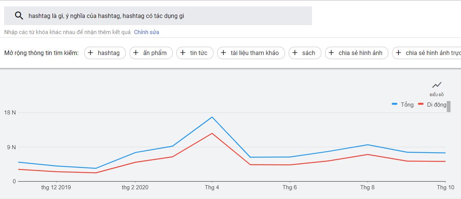The width and height of the screenshot is (461, 199).
Task: Click the blue Tổng legend color swatch
Action: [x=394, y=104]
